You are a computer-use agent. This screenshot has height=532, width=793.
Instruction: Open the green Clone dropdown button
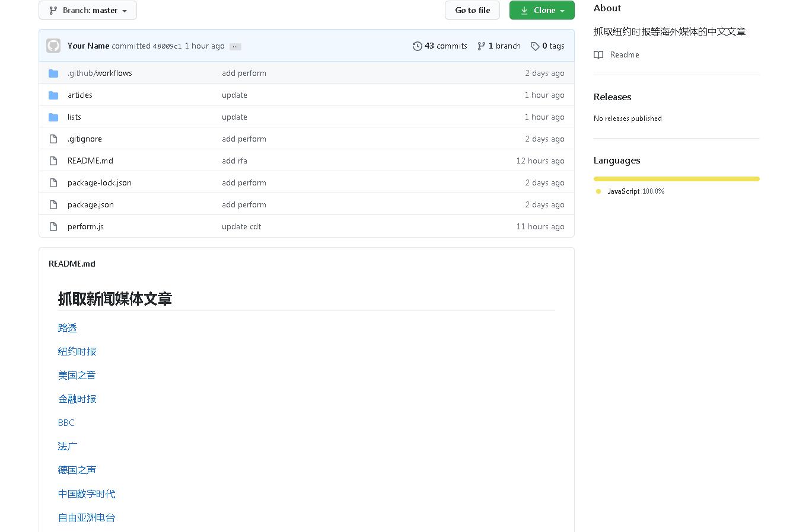click(542, 10)
